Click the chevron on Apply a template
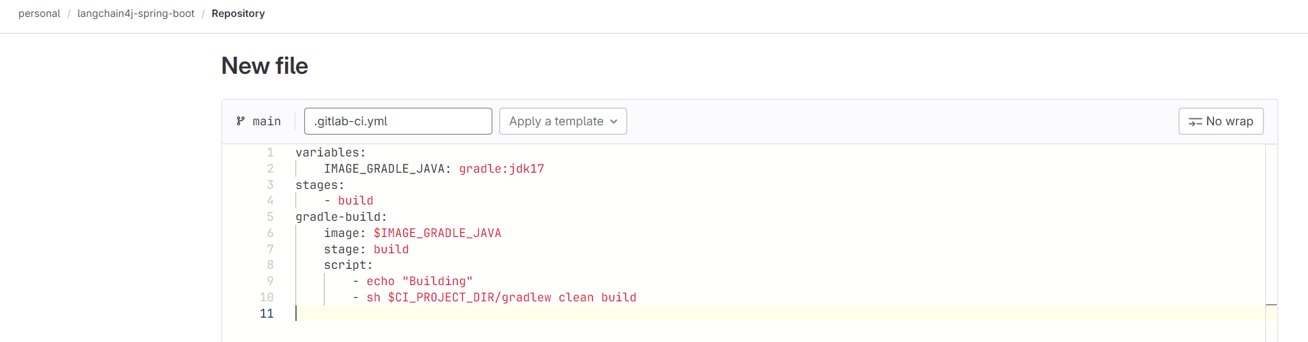Screen dimensions: 1308x342 (614, 122)
